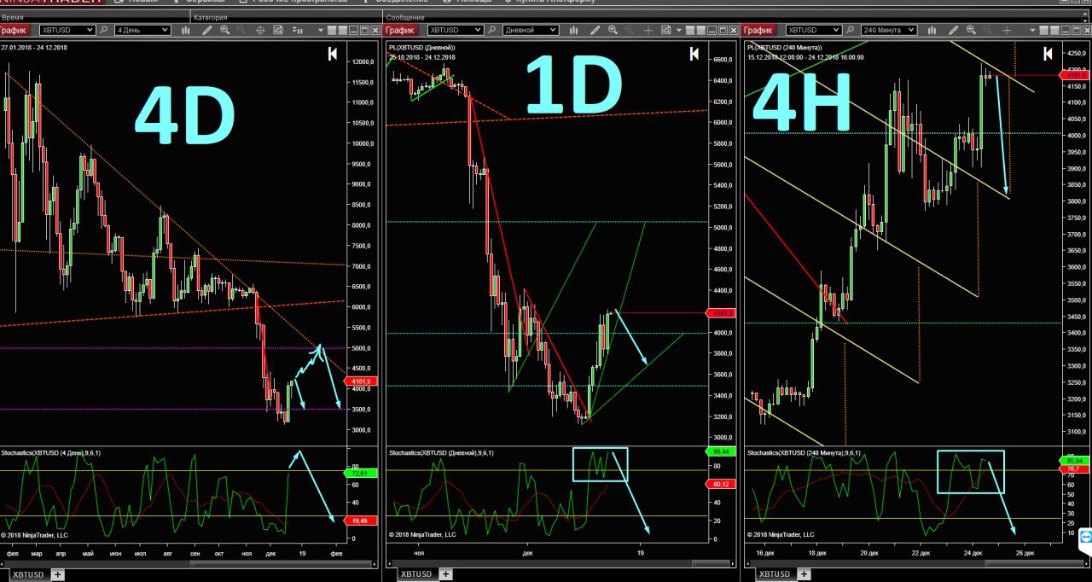Zoom in on the 240 Минута chart
Viewport: 1092px width, 582px height.
pos(971,30)
